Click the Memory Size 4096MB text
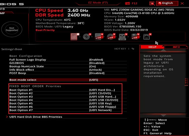 pos(121,16)
